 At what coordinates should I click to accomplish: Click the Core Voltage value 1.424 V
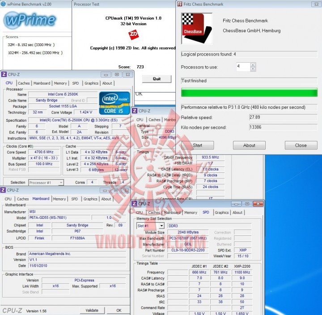point(85,112)
